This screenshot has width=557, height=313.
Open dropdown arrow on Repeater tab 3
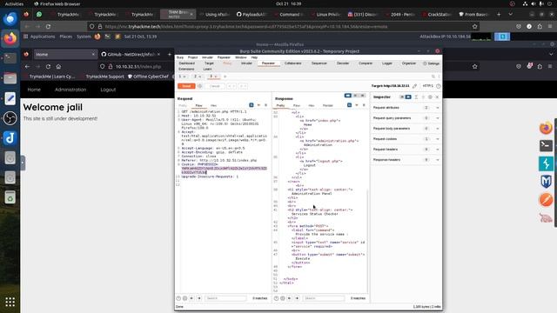click(215, 77)
